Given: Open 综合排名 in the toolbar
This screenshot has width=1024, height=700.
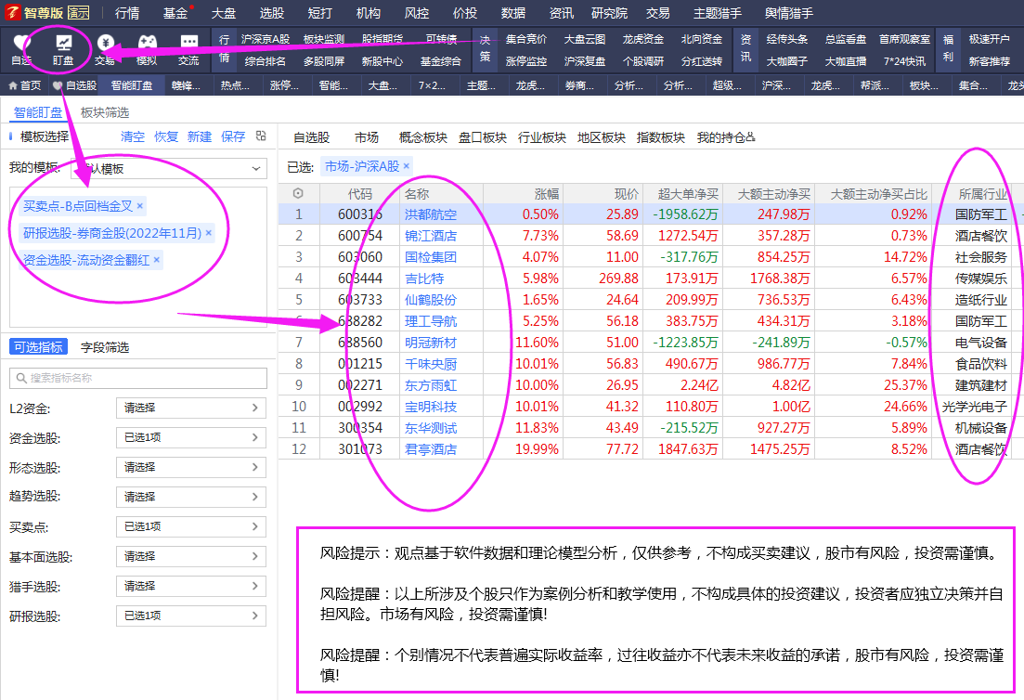Looking at the screenshot, I should coord(266,61).
